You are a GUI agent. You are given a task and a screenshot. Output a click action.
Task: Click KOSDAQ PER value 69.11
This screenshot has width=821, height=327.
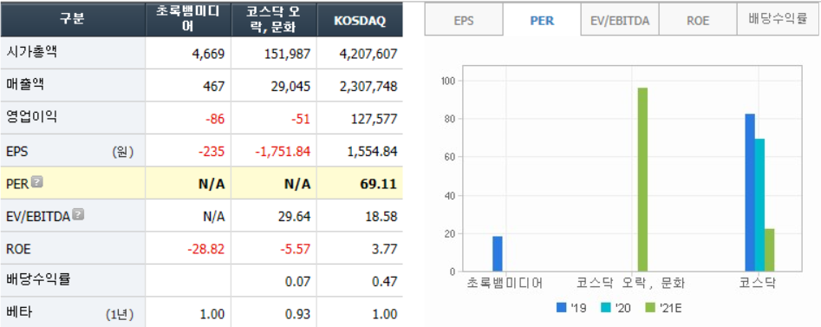tap(380, 184)
